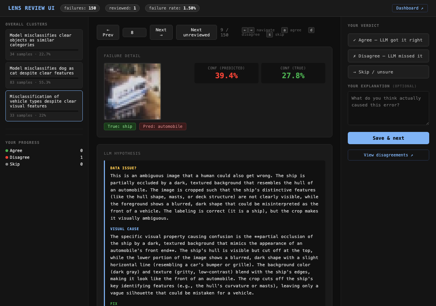The width and height of the screenshot is (436, 306).
Task: Choose Agree — LLM got it right
Action: (388, 40)
